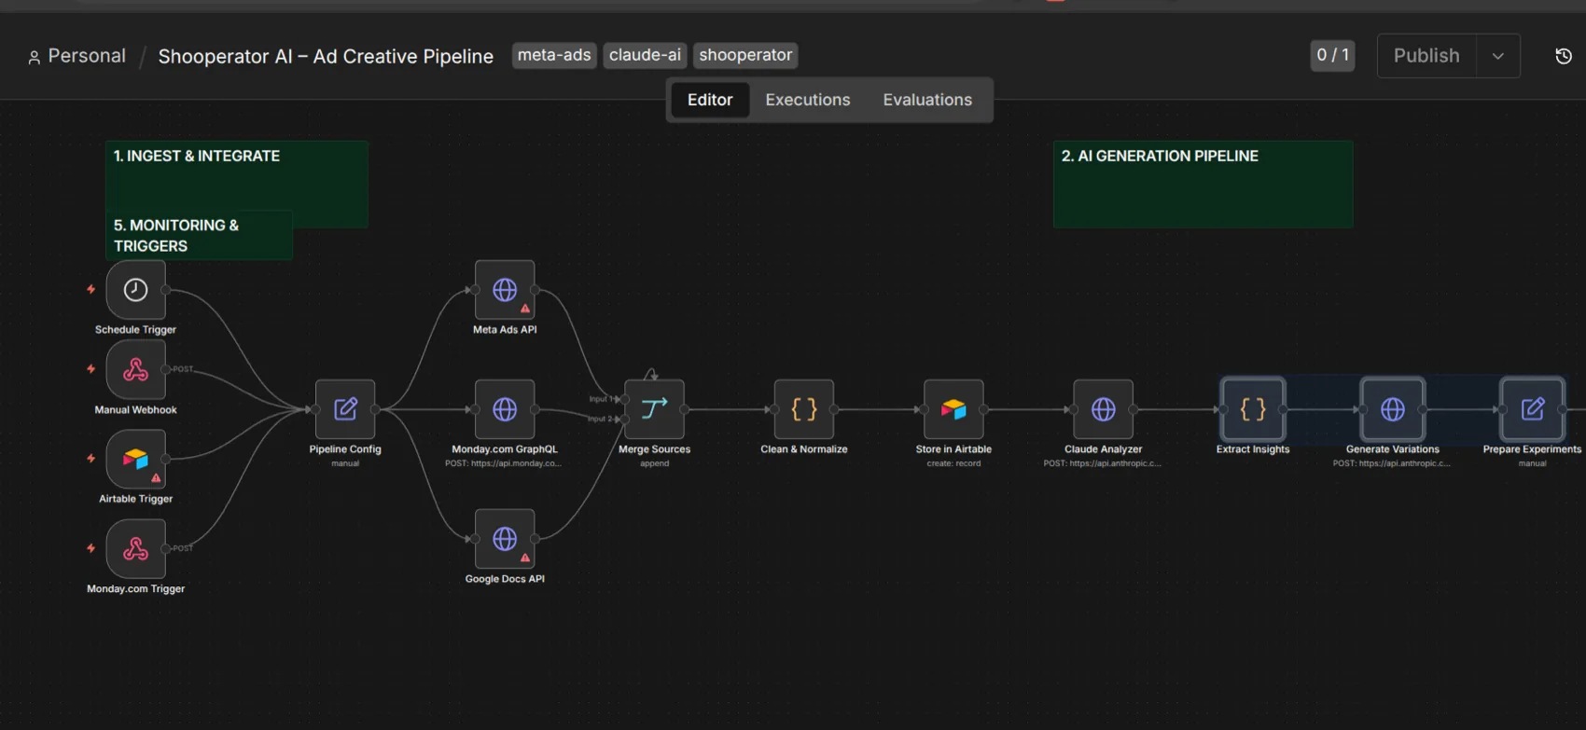Image resolution: width=1586 pixels, height=730 pixels.
Task: Switch to the Executions tab
Action: 808,100
